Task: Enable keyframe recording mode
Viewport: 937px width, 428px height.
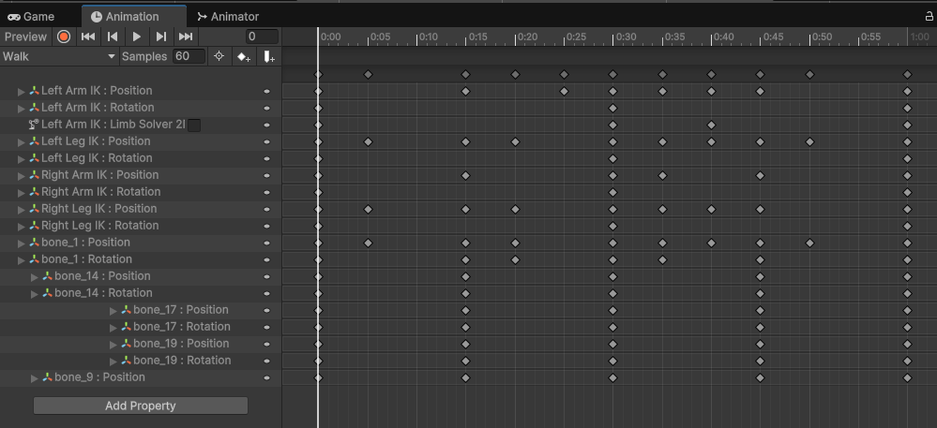Action: coord(64,37)
